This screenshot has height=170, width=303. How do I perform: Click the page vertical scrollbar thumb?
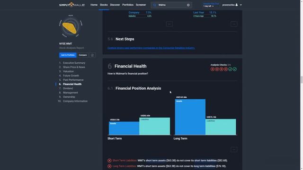coord(301,79)
